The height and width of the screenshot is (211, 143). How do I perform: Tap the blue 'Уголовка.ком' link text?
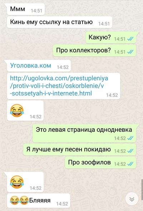point(30,65)
